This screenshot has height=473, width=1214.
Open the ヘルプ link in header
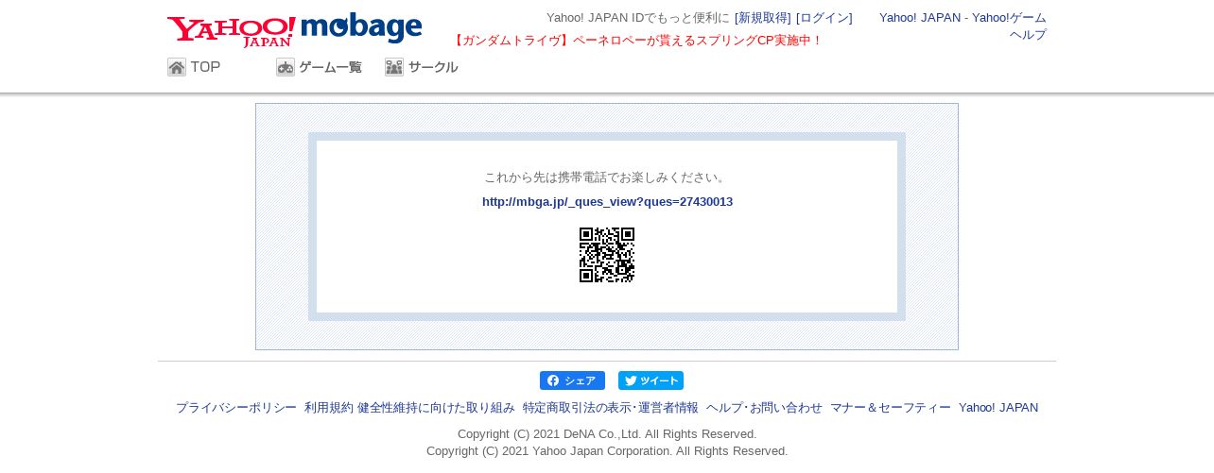click(x=1028, y=35)
